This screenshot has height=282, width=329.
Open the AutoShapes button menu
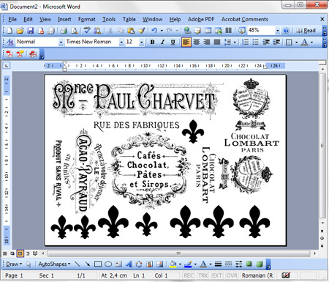click(54, 264)
